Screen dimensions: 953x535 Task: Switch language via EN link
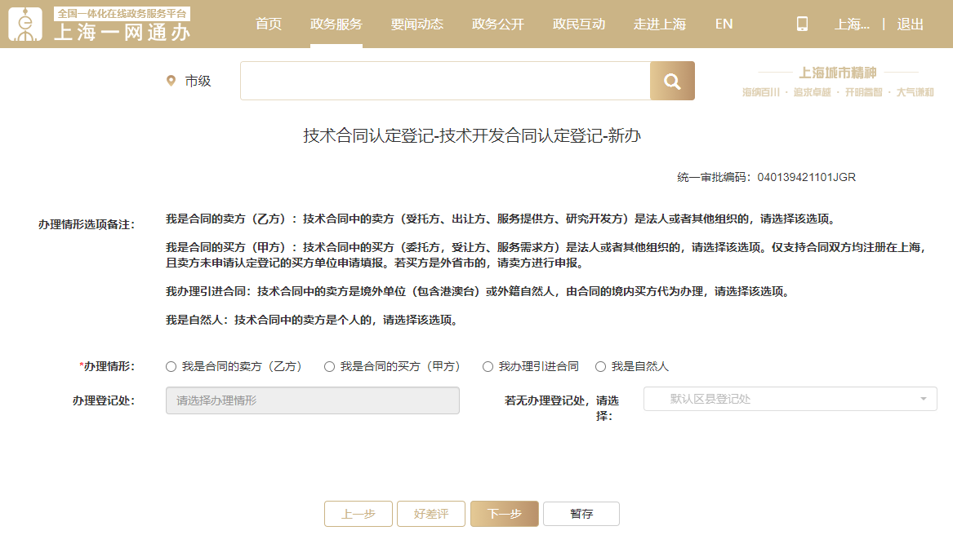point(724,24)
